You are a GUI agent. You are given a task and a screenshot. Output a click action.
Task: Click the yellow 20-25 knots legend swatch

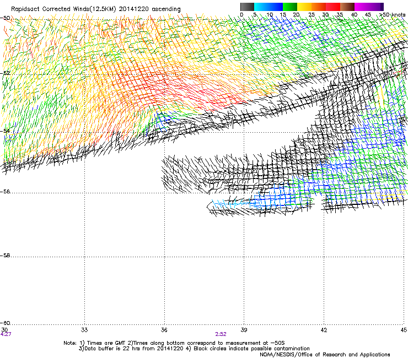pyautogui.click(x=304, y=7)
